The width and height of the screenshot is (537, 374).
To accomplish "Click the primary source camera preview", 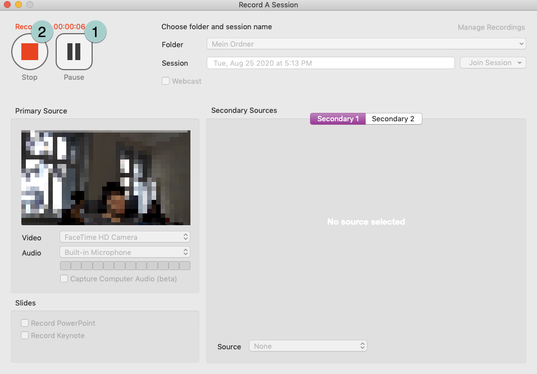I will tap(106, 177).
